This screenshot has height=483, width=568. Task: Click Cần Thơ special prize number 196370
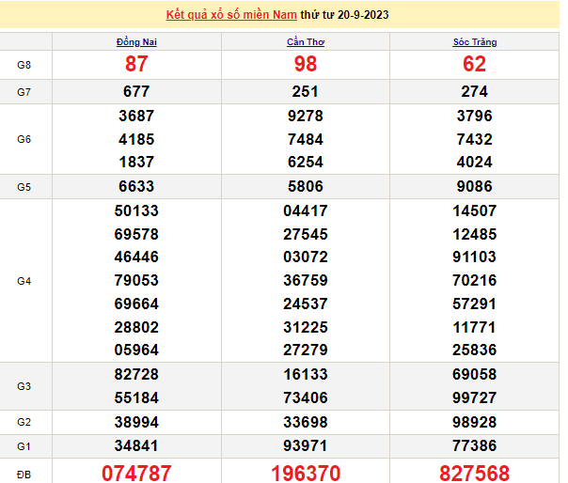coord(306,471)
